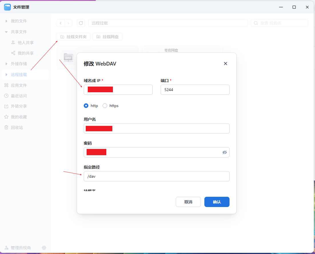Toggle password visibility eye icon
This screenshot has height=254, width=315.
(225, 152)
